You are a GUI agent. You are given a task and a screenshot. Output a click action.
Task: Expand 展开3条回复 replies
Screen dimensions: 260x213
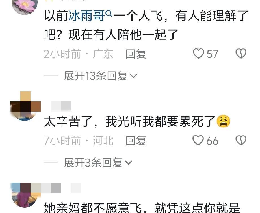click(98, 162)
